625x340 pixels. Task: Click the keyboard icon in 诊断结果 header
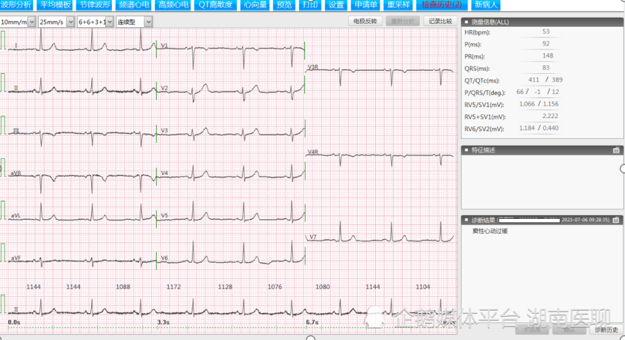pos(616,219)
